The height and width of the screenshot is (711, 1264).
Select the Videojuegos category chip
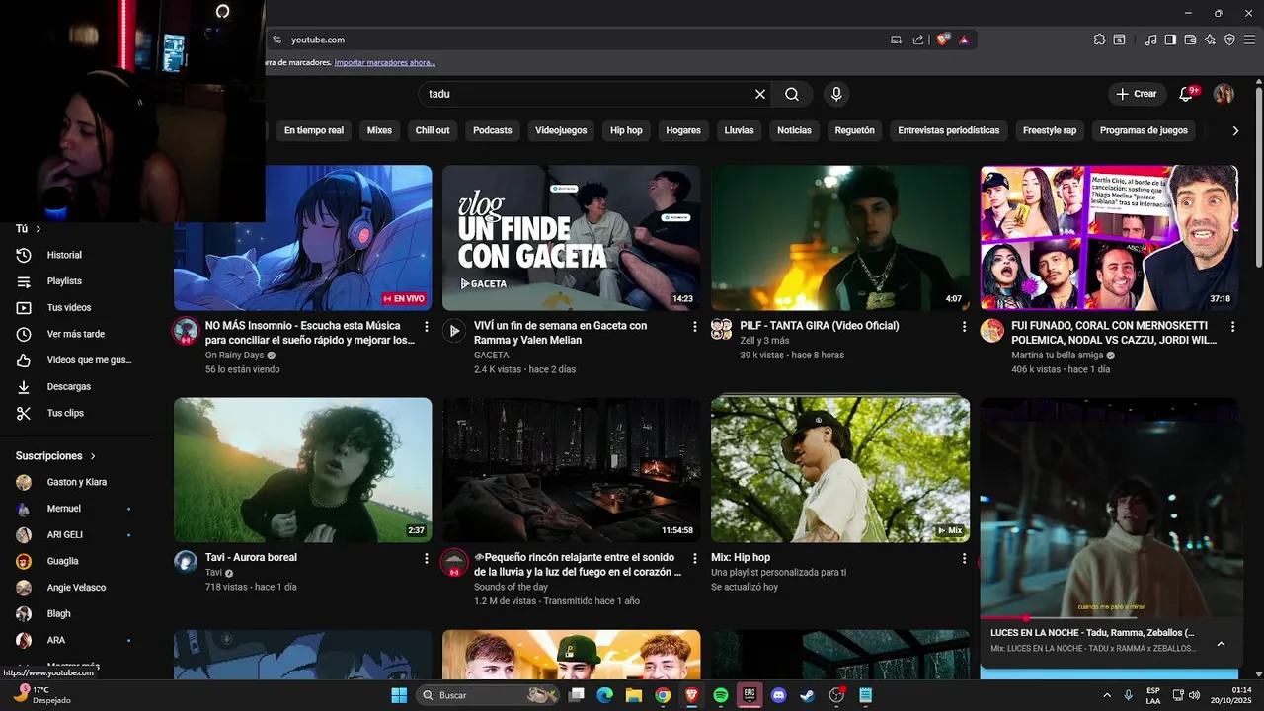pyautogui.click(x=561, y=130)
